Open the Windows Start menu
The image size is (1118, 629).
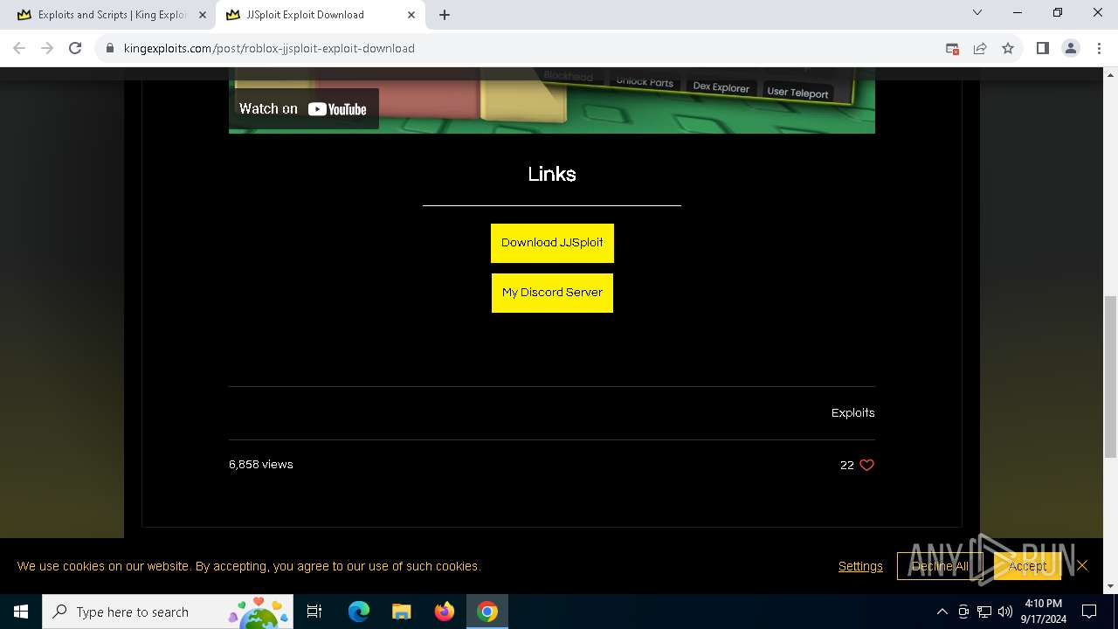click(x=21, y=612)
